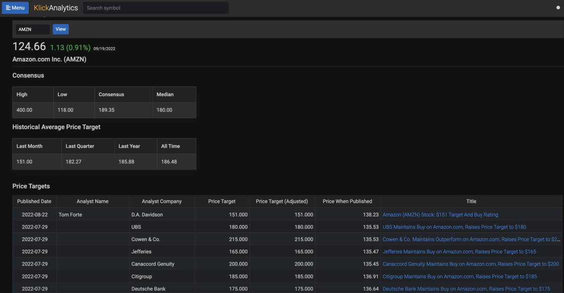Viewport: 564px width, 293px height.
Task: Select consensus High value 400.00
Action: (24, 110)
